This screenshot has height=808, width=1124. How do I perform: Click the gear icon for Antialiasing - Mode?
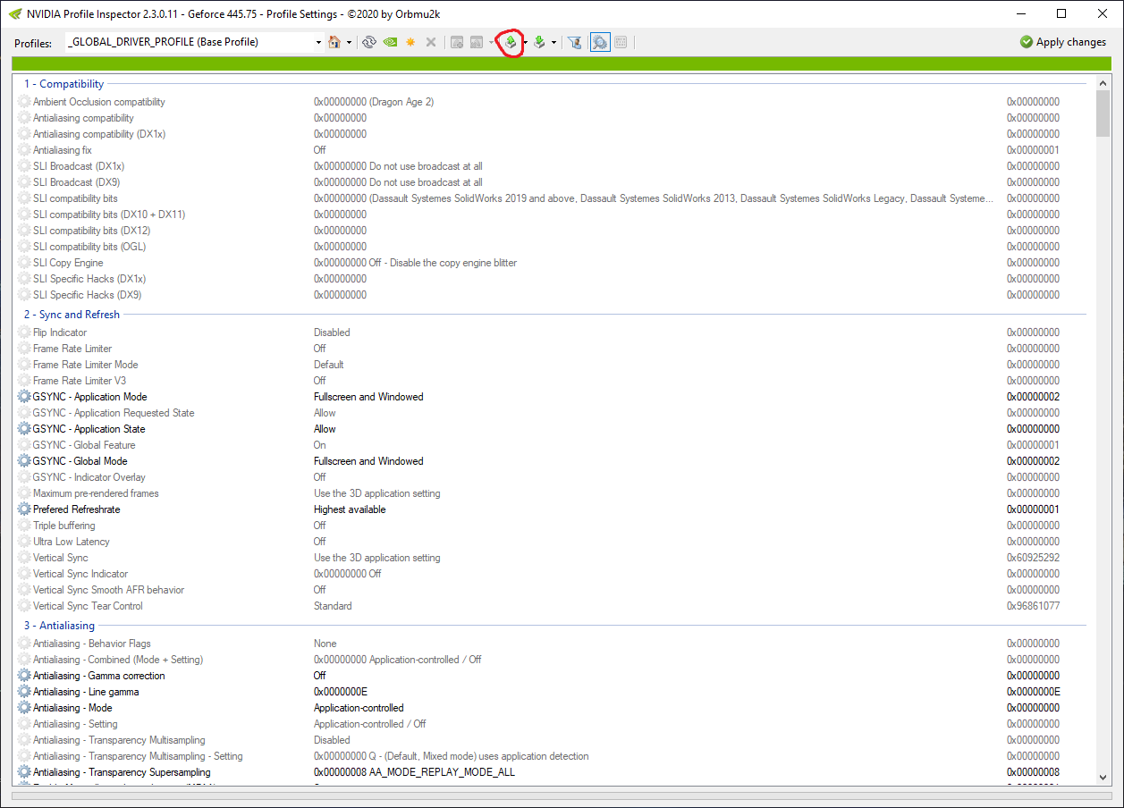(x=24, y=708)
